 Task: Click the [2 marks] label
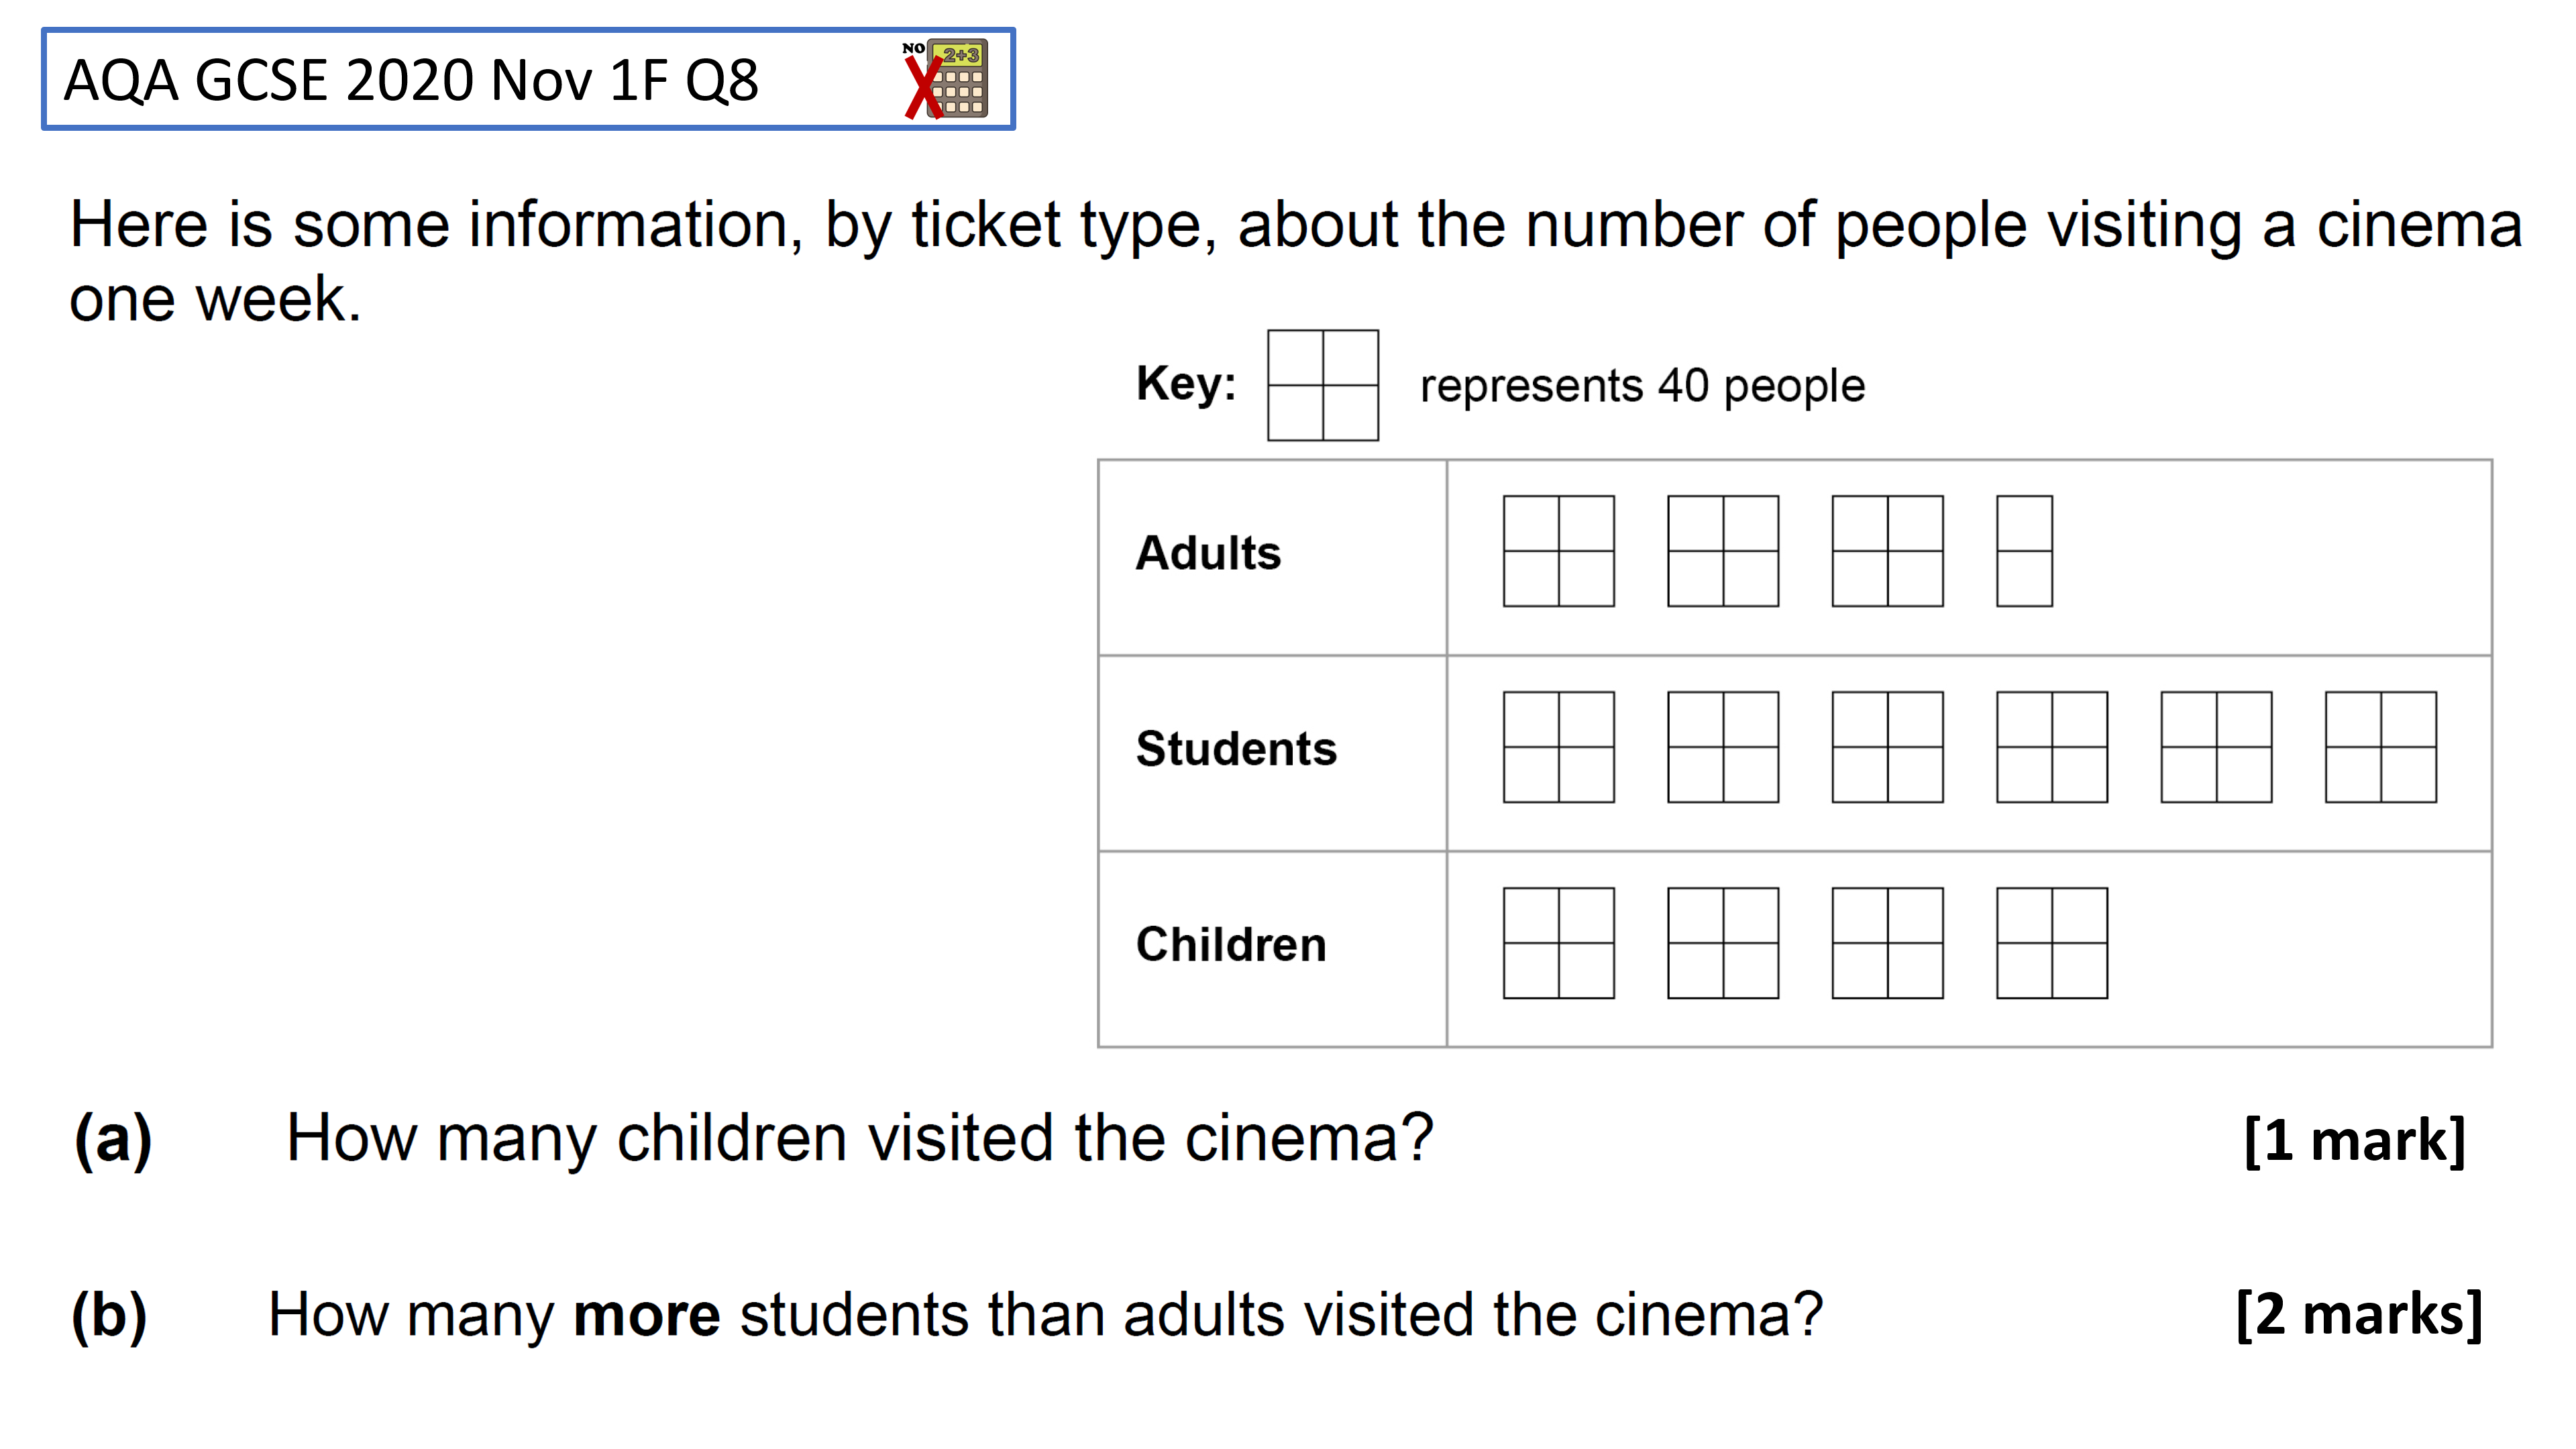coord(2359,1314)
